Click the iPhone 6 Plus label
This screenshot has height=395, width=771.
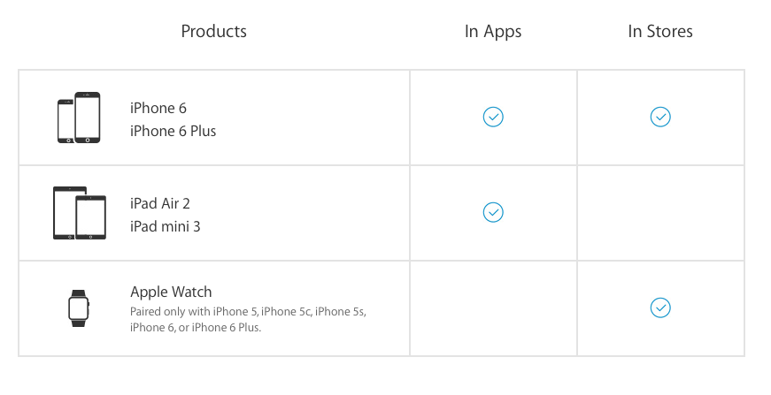pos(173,131)
